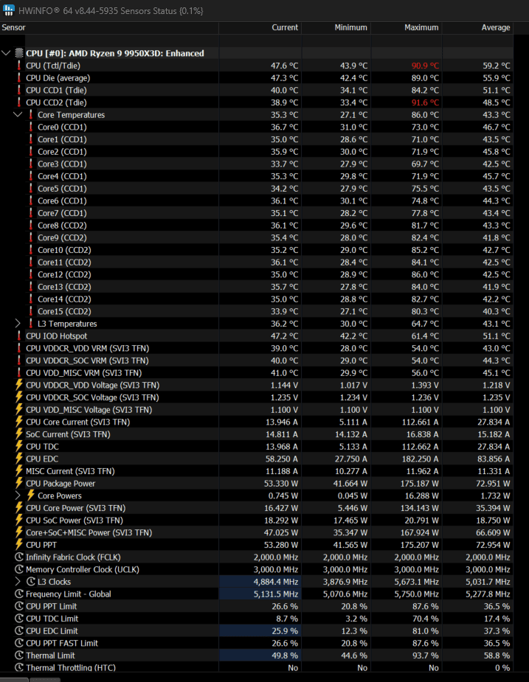This screenshot has height=682, width=529.
Task: Click lightning icon of CPU EDC
Action: point(18,459)
